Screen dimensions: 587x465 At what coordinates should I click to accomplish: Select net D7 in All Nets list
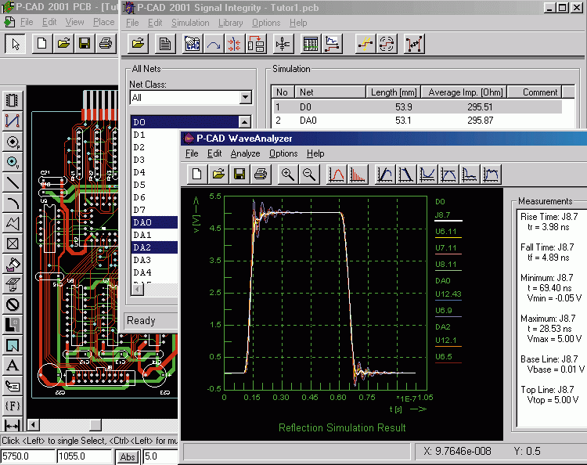tap(154, 210)
